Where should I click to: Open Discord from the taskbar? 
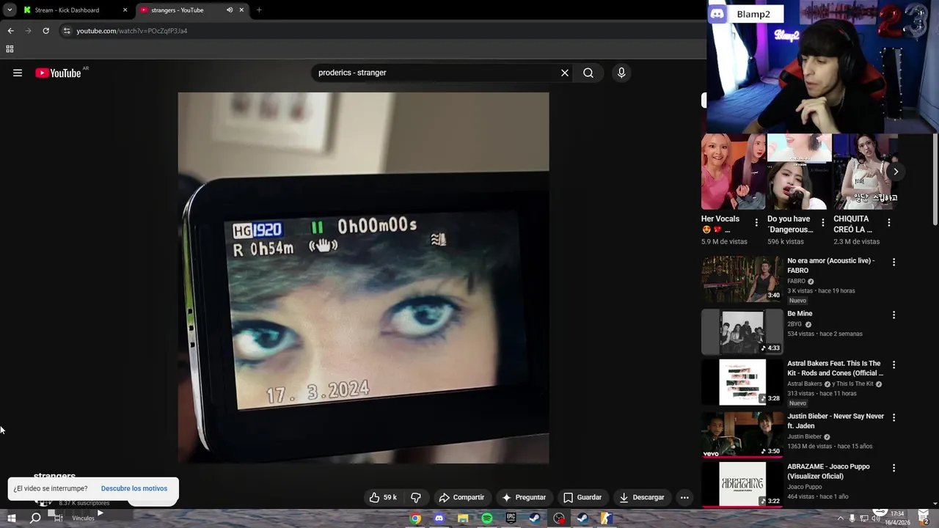[x=439, y=518]
